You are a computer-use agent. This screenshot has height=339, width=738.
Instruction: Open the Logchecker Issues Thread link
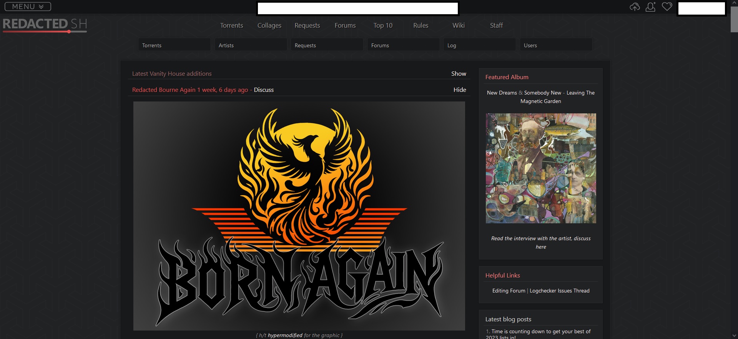(x=559, y=291)
